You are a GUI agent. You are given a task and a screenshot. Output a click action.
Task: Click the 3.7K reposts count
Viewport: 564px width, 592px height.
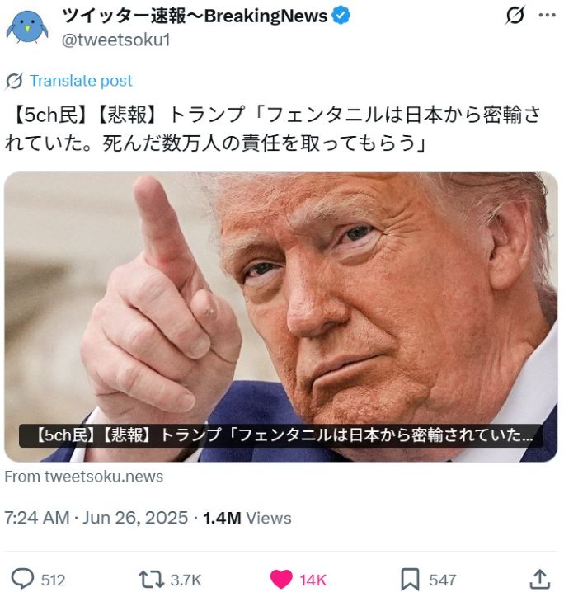pos(186,580)
